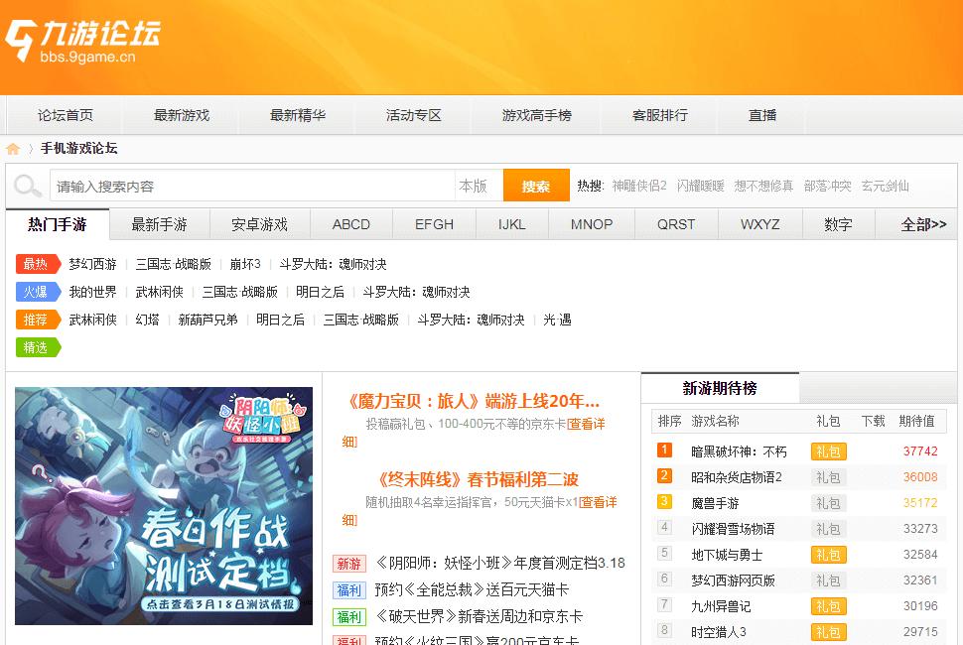The width and height of the screenshot is (963, 645).
Task: Click 礼包 badge for 魔兽手游
Action: tap(829, 503)
